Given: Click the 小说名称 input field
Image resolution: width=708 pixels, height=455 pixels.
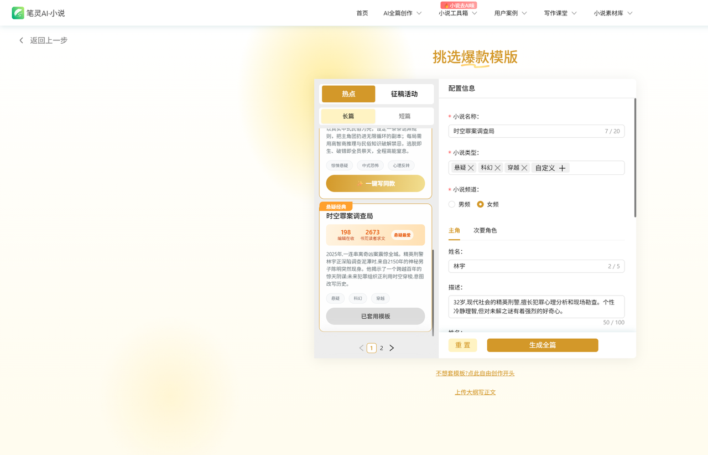Looking at the screenshot, I should coord(537,131).
